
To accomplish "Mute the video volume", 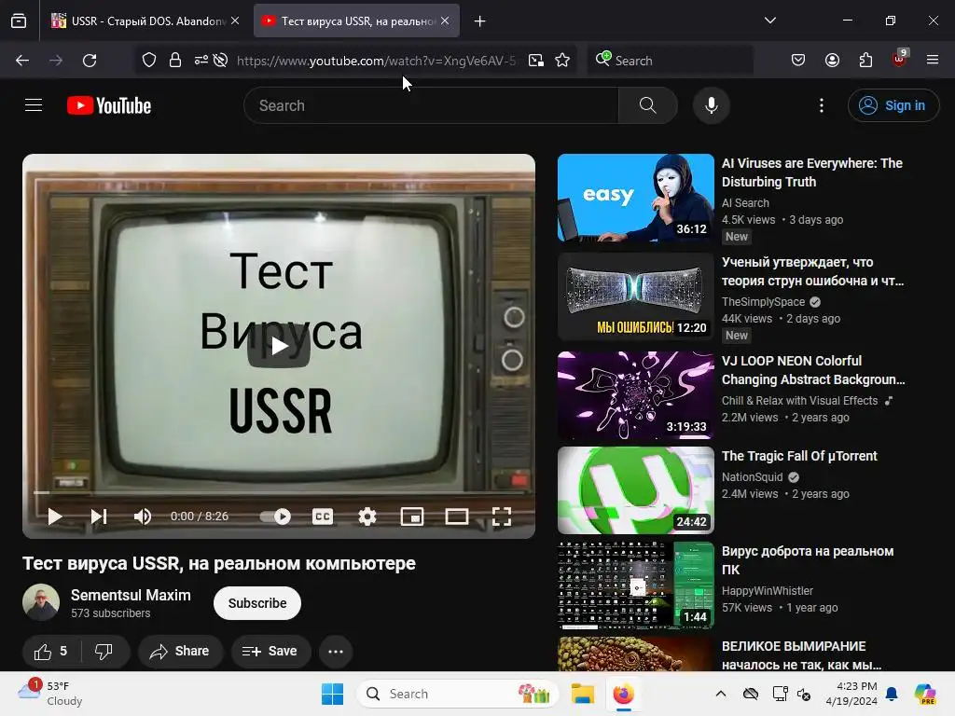I will coord(143,516).
